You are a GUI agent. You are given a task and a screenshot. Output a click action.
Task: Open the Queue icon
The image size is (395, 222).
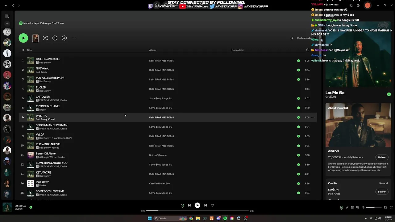click(x=352, y=208)
